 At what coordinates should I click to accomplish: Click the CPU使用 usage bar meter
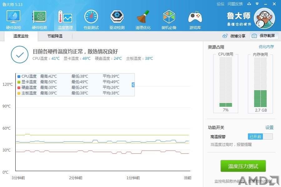[x=226, y=82]
